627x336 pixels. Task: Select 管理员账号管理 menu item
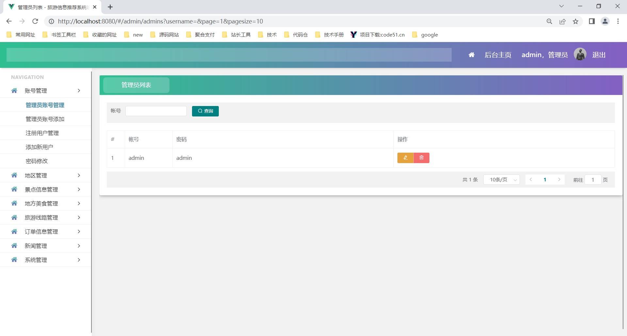(45, 105)
